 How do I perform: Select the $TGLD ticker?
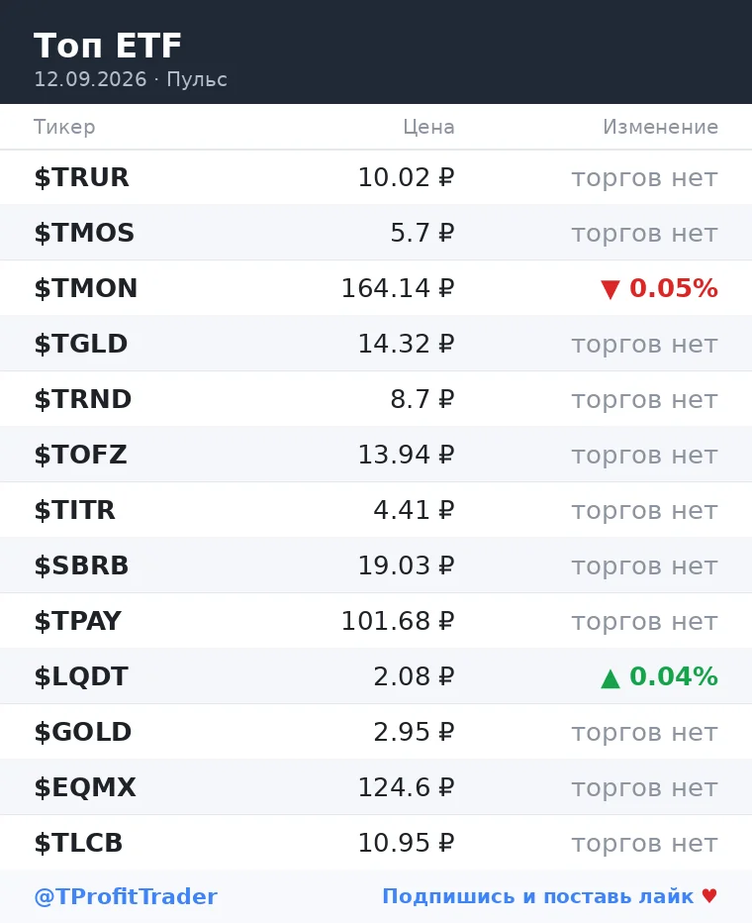click(80, 344)
